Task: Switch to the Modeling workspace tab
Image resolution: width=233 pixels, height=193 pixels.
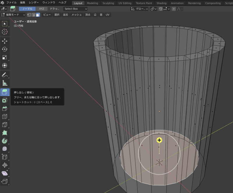Action: click(92, 3)
